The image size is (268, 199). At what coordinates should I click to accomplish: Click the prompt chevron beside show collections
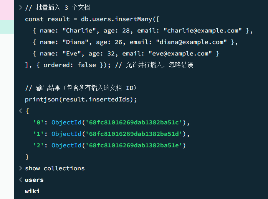pyautogui.click(x=20, y=168)
